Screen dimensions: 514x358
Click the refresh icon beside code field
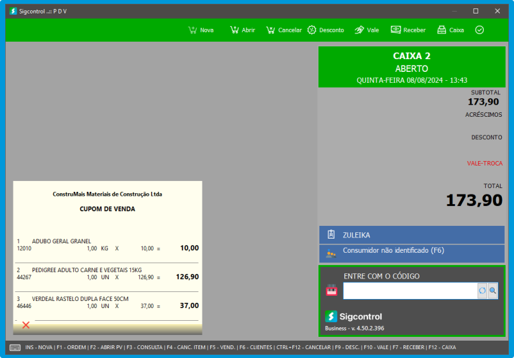(482, 291)
